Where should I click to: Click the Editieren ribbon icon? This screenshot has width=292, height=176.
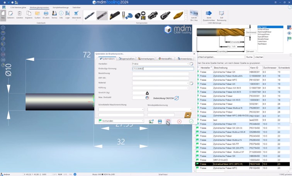[10, 15]
